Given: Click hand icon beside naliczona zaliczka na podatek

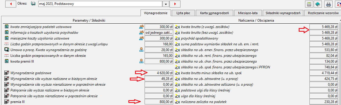Looking at the screenshot, I should coord(178,102).
